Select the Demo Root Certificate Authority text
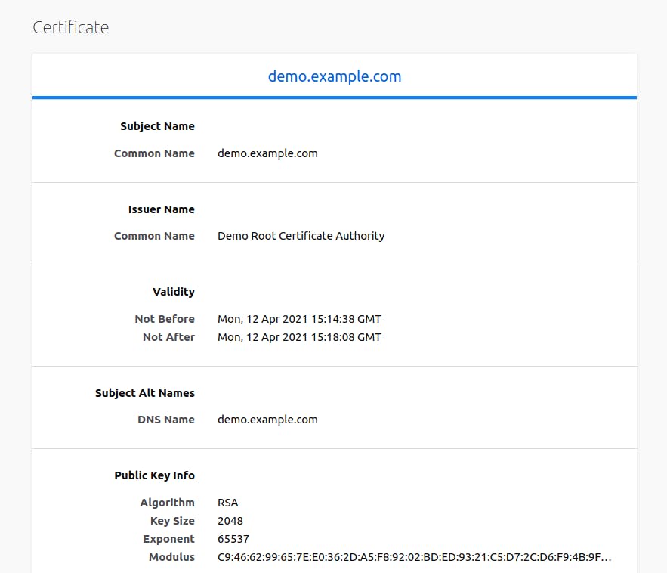667x573 pixels. (x=301, y=236)
